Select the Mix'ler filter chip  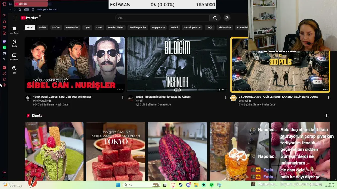tap(56, 28)
